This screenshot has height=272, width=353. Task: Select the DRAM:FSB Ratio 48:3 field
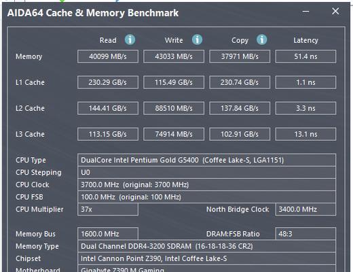pos(305,234)
